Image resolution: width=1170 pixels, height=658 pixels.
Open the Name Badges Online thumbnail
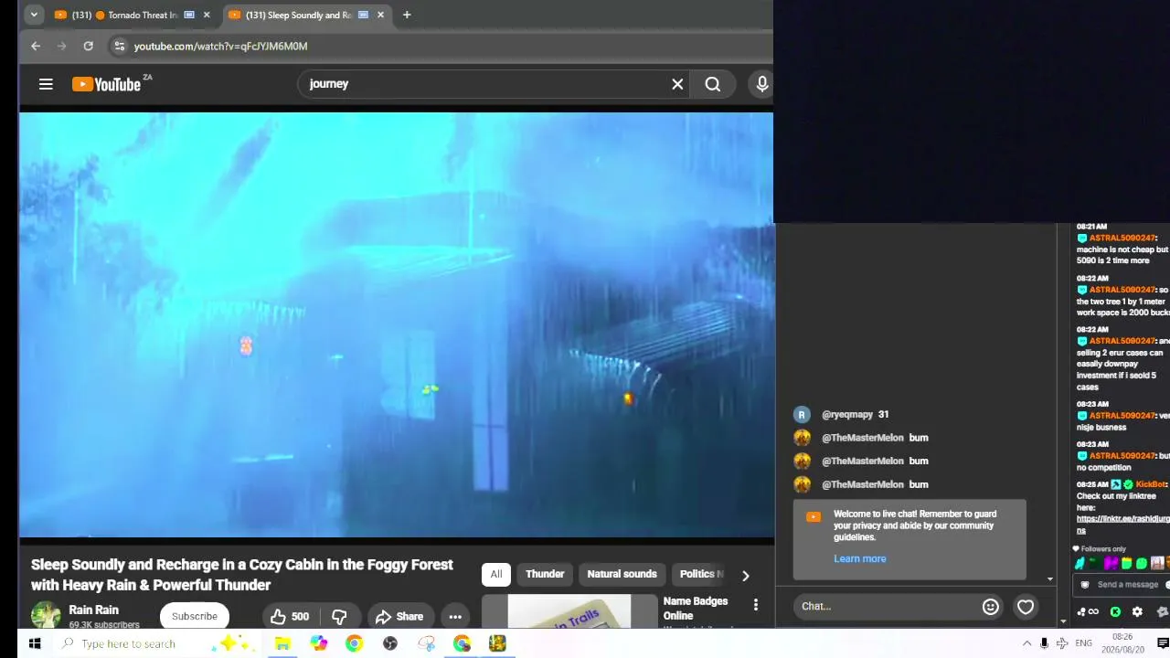click(569, 611)
